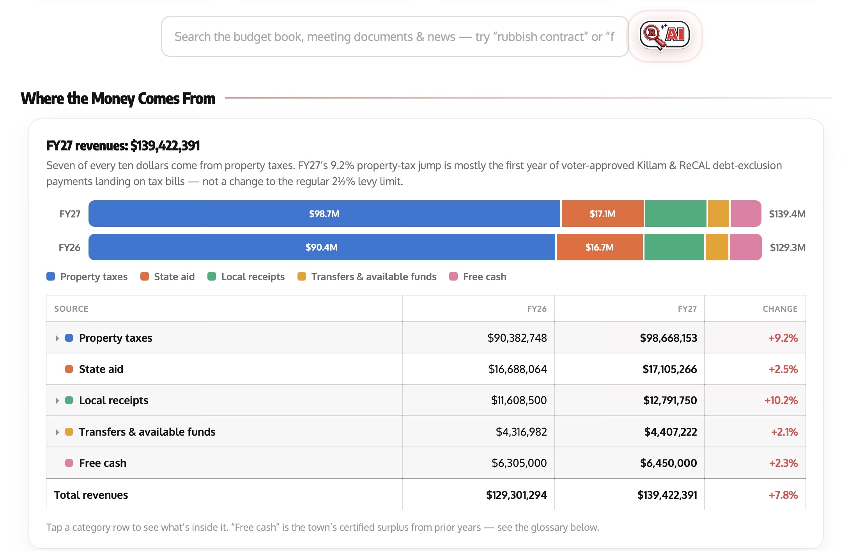Expand the Property taxes row arrow

(57, 338)
